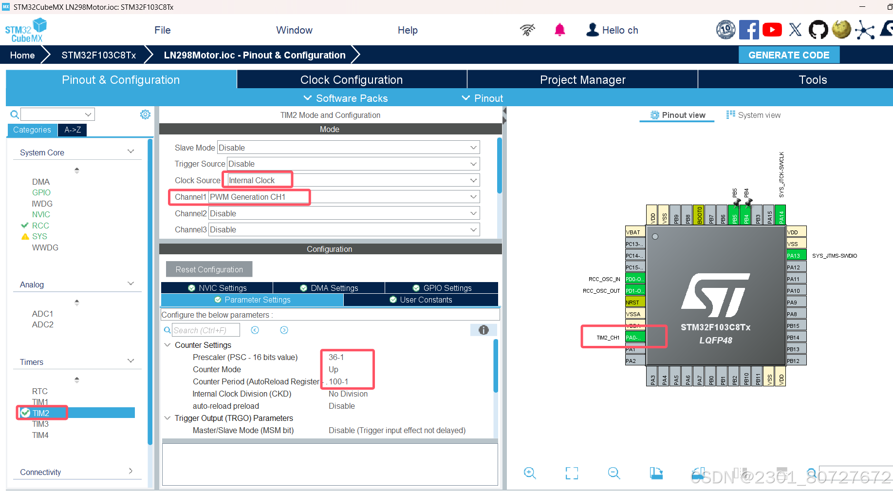Go to STM32F103C8Tx breadcrumb

(98, 55)
